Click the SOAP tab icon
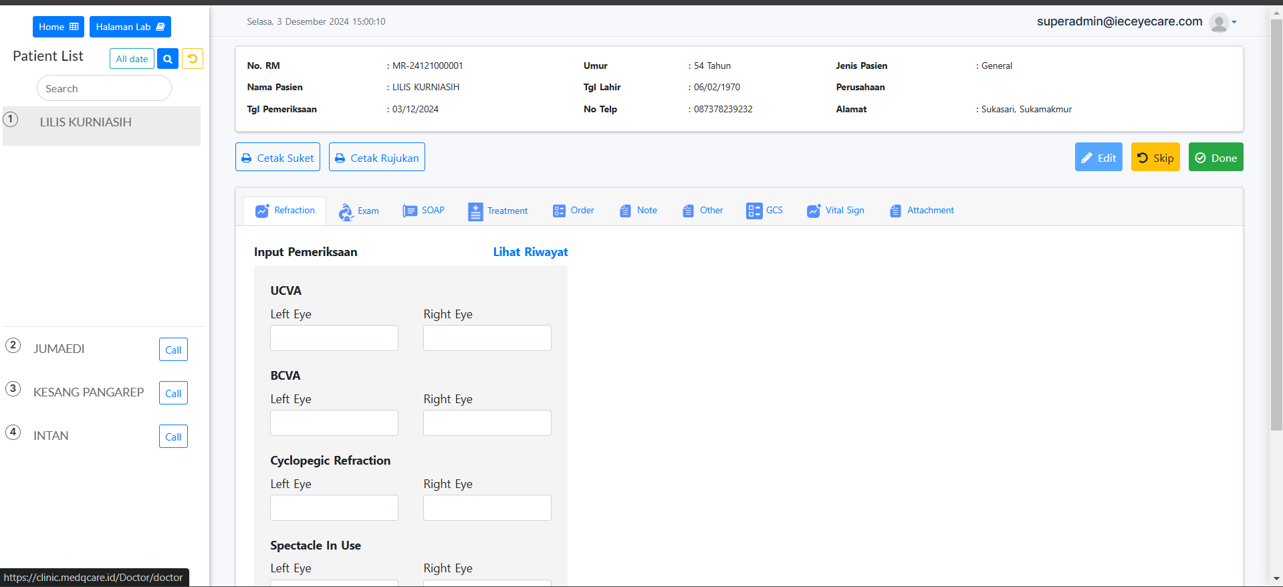 coord(409,211)
